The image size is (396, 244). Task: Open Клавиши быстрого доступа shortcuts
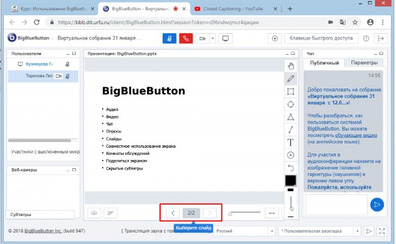321,38
